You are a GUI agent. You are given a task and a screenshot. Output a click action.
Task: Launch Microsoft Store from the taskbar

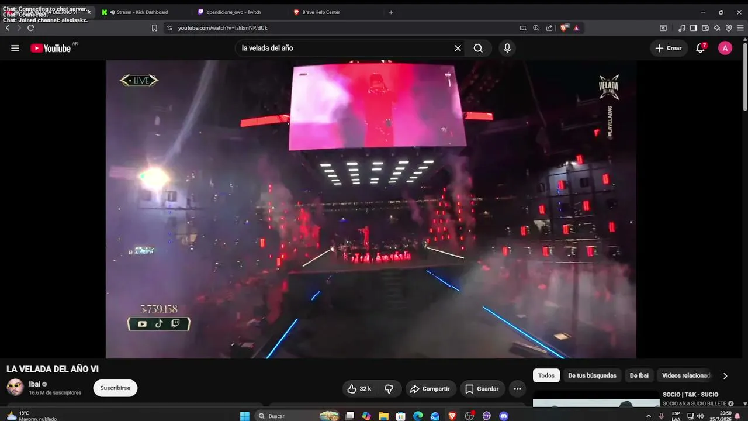click(401, 416)
